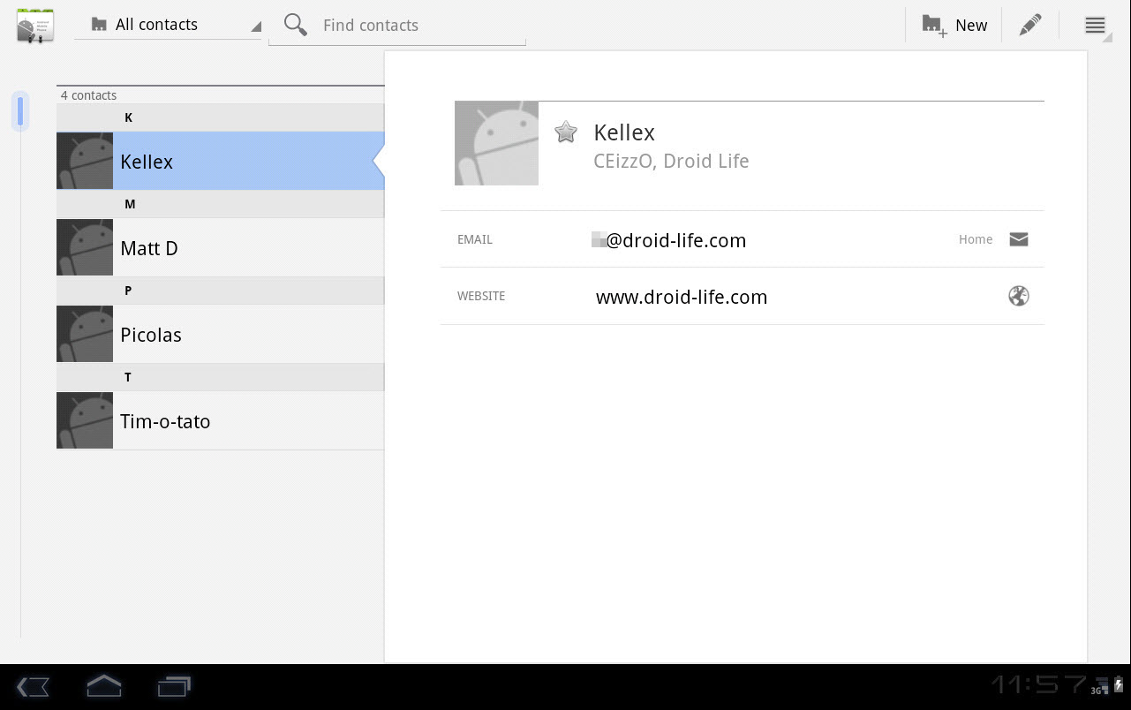Open the Tim-o-tato contact

coord(221,421)
